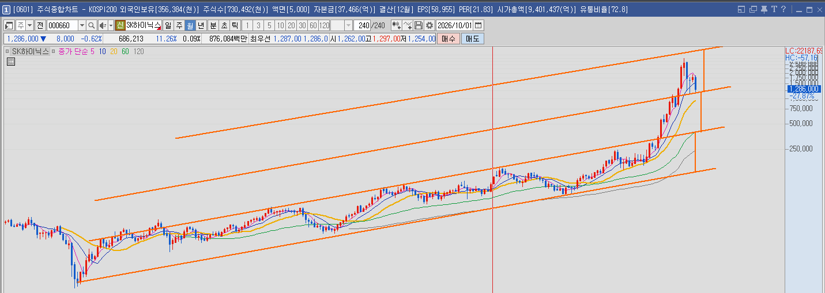Select the 10 moving average legend
Image resolution: width=825 pixels, height=293 pixels.
pyautogui.click(x=102, y=51)
